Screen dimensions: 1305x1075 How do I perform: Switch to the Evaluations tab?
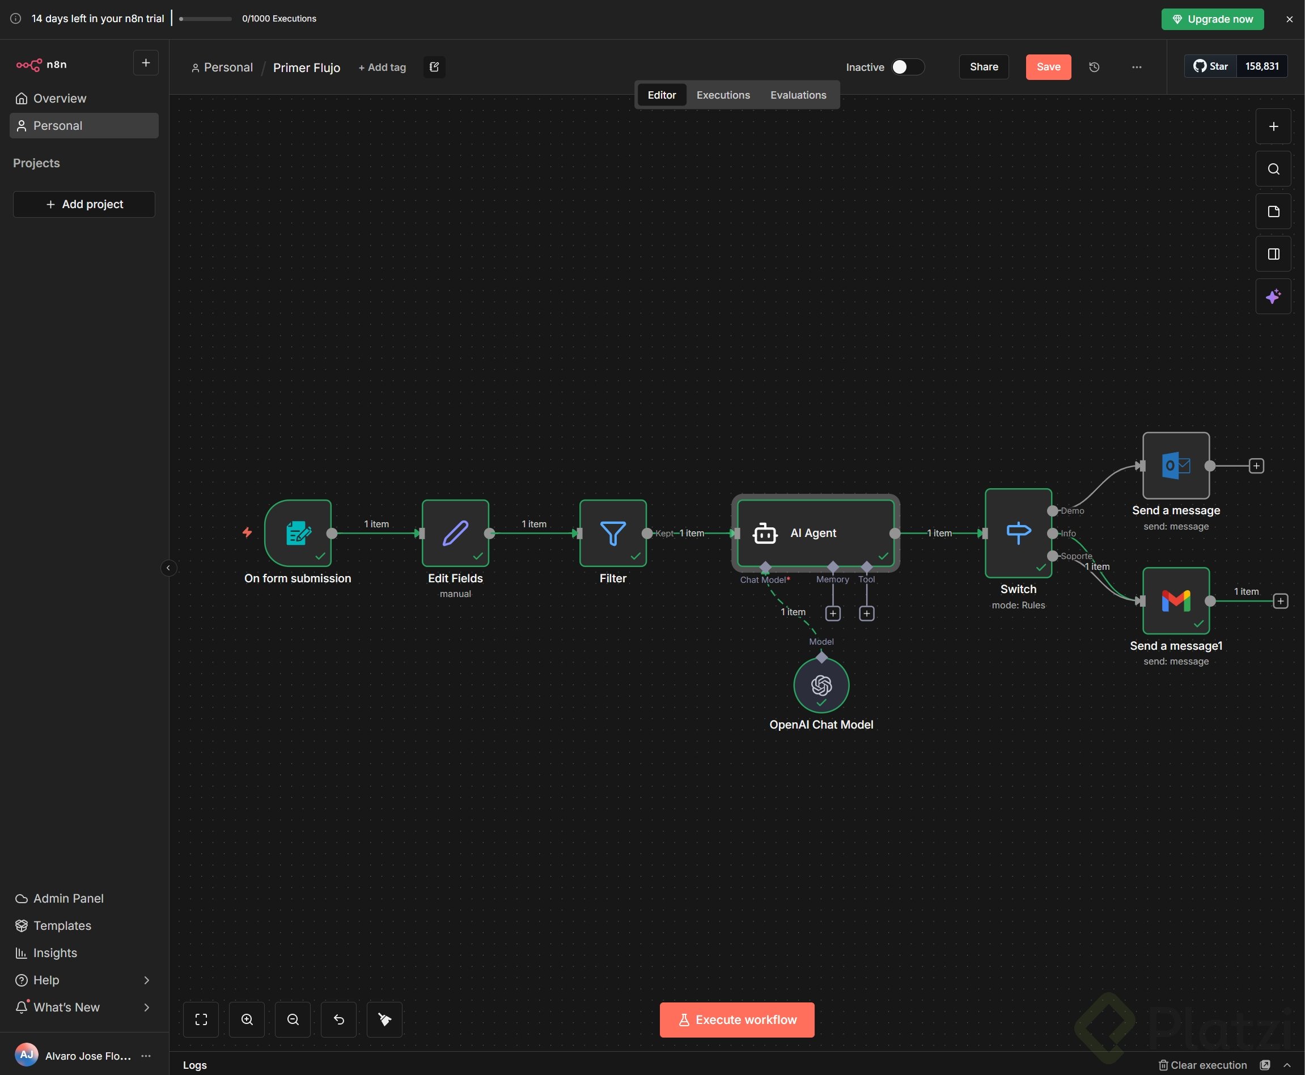[x=798, y=95]
